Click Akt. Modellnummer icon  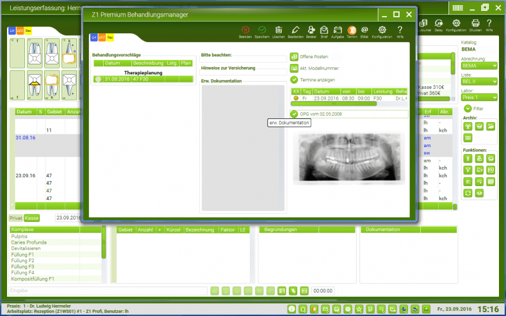[x=294, y=68]
